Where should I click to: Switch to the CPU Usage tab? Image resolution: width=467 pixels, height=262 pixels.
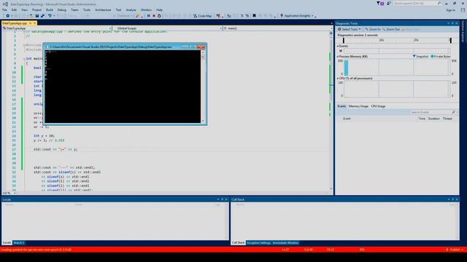378,106
